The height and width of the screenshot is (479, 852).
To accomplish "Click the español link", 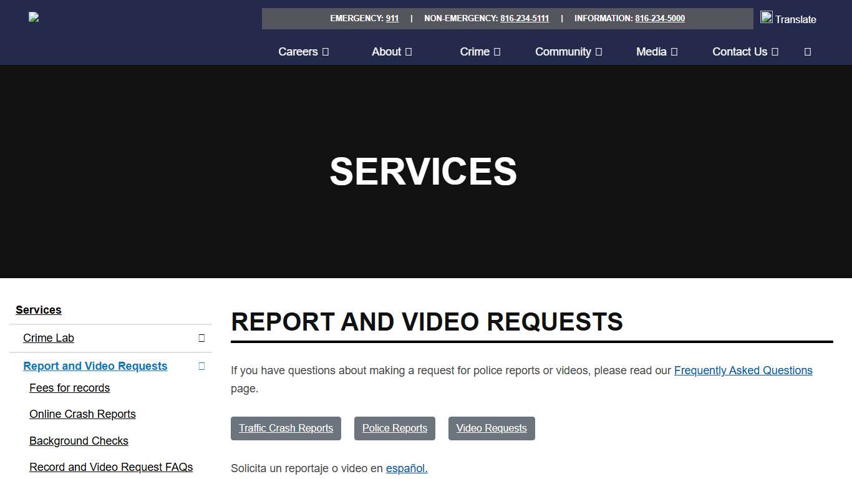I will pyautogui.click(x=405, y=468).
